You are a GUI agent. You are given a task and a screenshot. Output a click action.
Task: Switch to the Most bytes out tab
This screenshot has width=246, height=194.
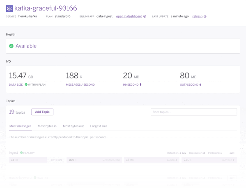[x=73, y=126]
